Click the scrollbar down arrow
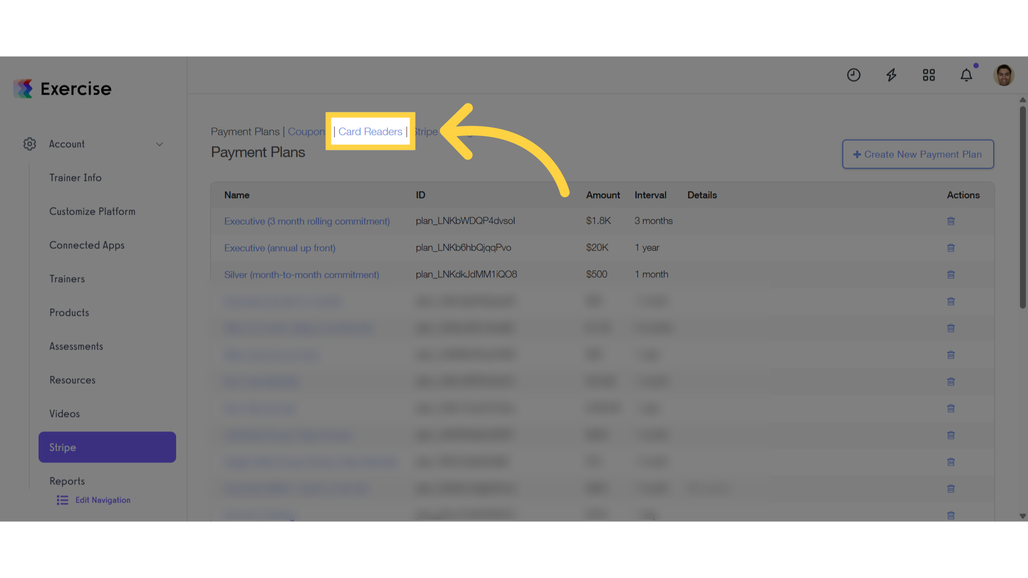1028x578 pixels. pos(1023,516)
